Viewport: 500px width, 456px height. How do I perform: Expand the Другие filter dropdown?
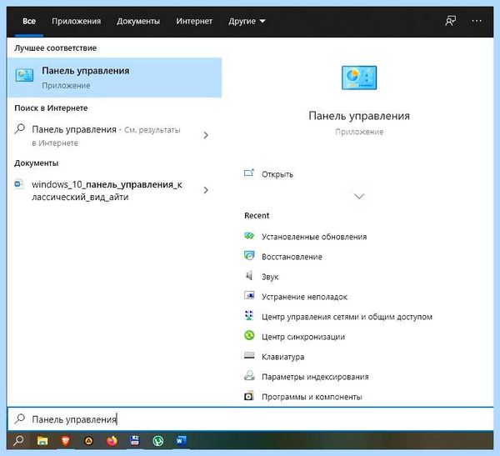247,22
